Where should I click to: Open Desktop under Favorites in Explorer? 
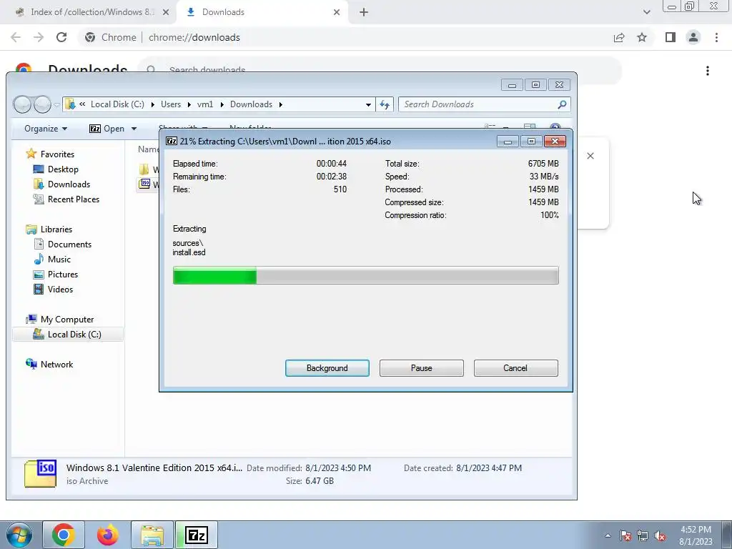click(63, 169)
